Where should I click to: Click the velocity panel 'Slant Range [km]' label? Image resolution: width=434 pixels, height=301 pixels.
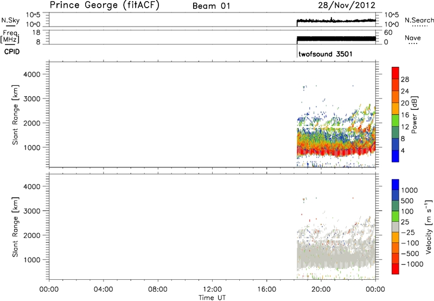click(15, 227)
